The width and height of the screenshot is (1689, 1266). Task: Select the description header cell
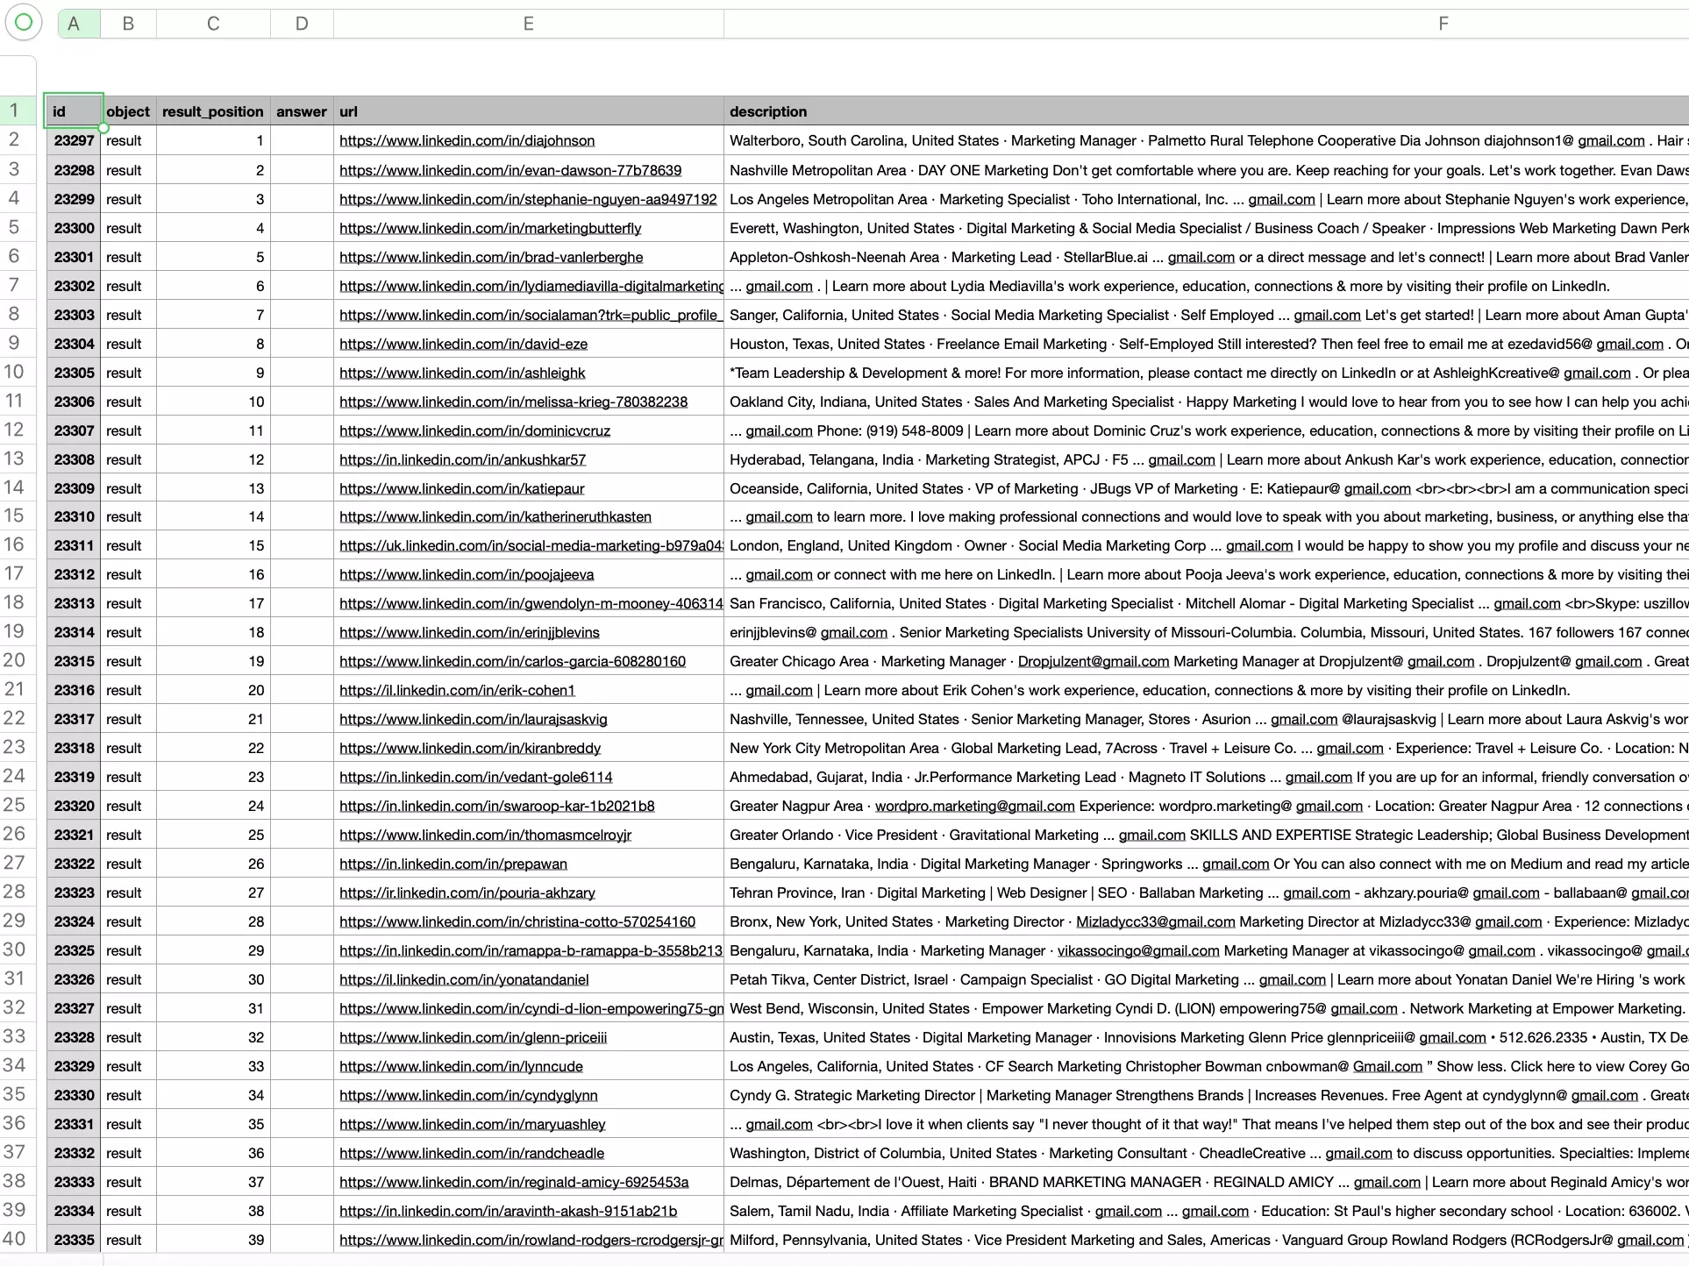(x=768, y=111)
